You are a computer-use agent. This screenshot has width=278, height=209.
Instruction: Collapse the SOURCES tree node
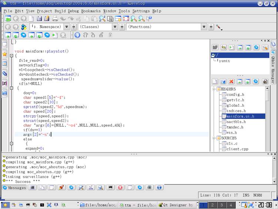214,138
